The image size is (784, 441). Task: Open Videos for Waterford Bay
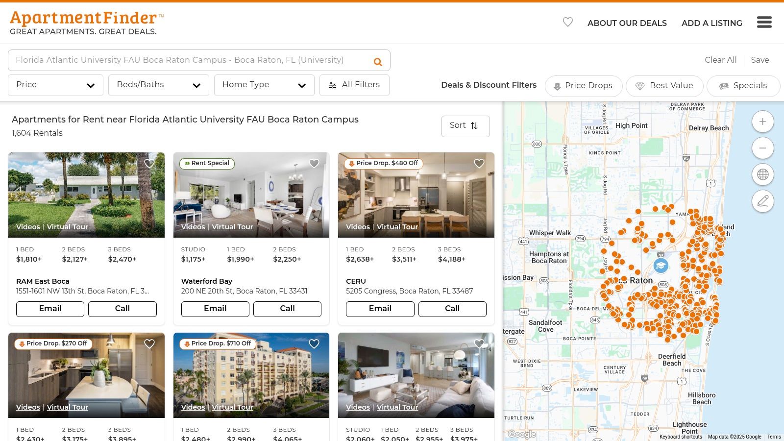point(193,227)
